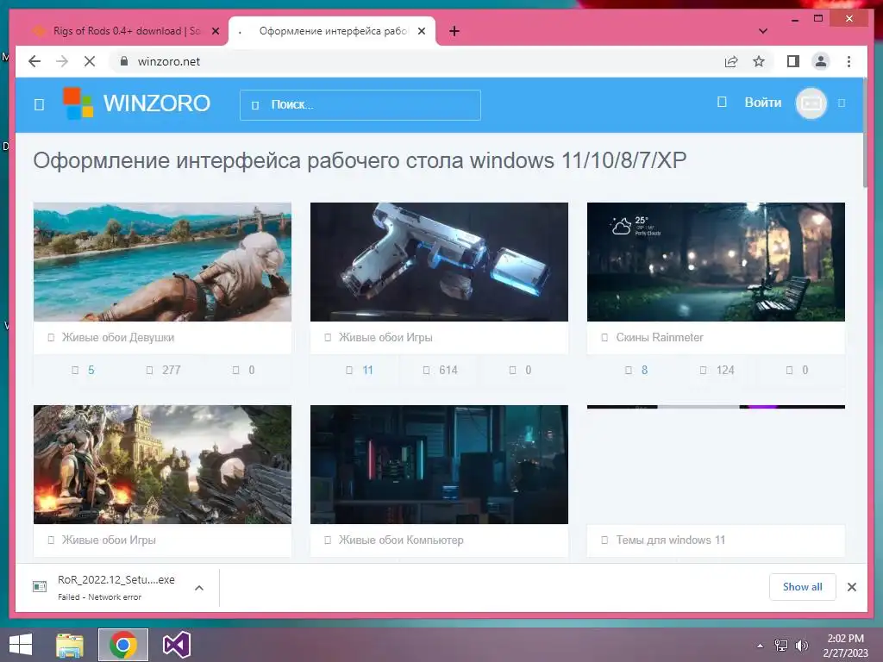Viewport: 883px width, 662px height.
Task: Click the forward navigation arrow
Action: pyautogui.click(x=62, y=61)
